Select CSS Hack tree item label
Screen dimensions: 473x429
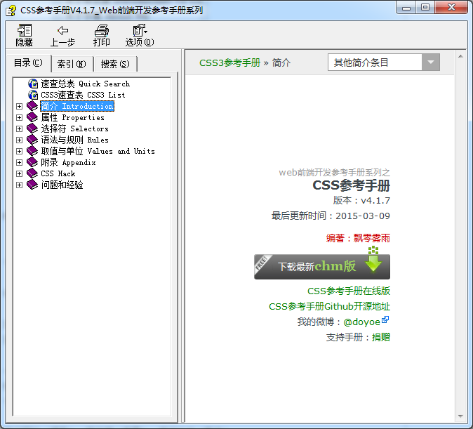point(58,173)
